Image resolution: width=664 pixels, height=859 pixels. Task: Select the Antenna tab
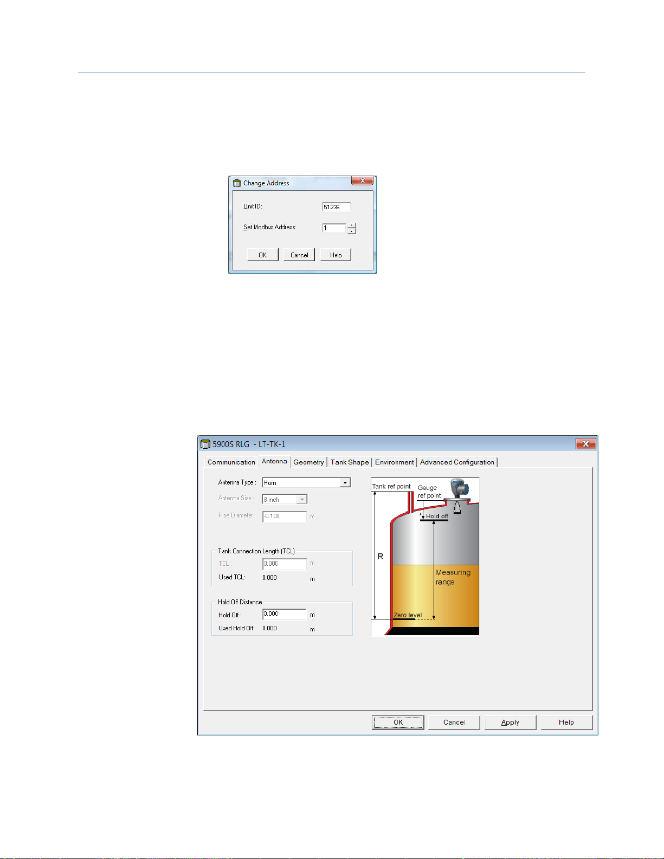click(x=274, y=461)
